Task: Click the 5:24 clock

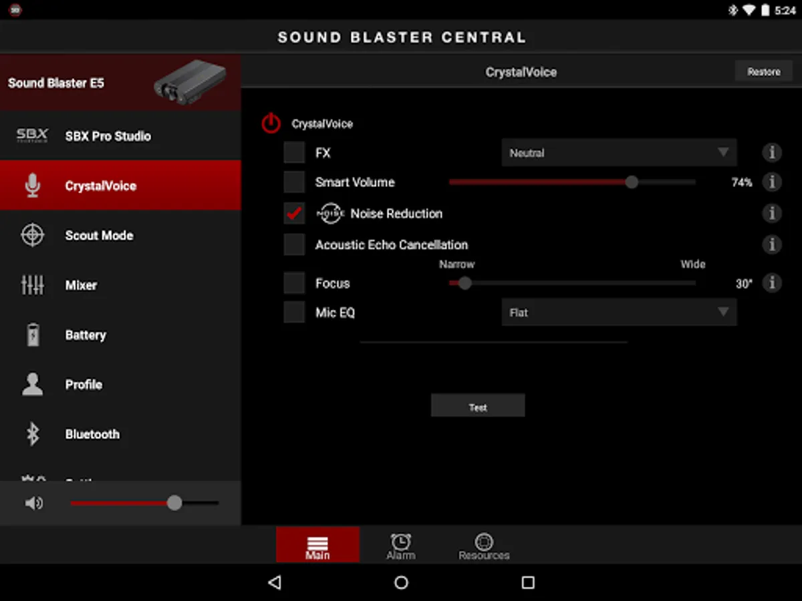Action: point(785,11)
